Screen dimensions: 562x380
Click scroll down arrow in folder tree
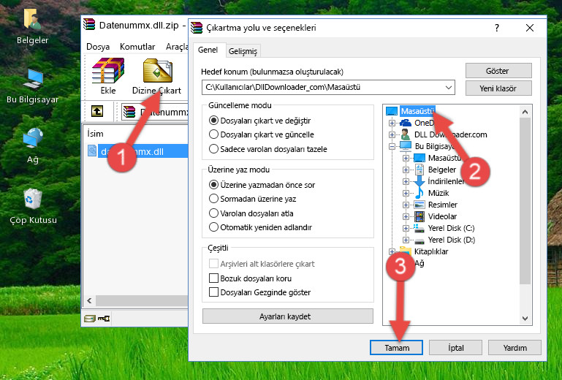pos(525,318)
